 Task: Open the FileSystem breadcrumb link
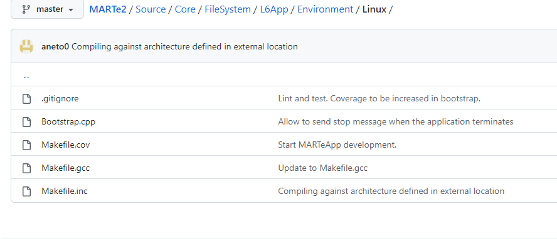click(x=228, y=9)
